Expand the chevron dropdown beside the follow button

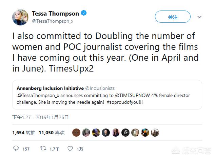point(199,17)
